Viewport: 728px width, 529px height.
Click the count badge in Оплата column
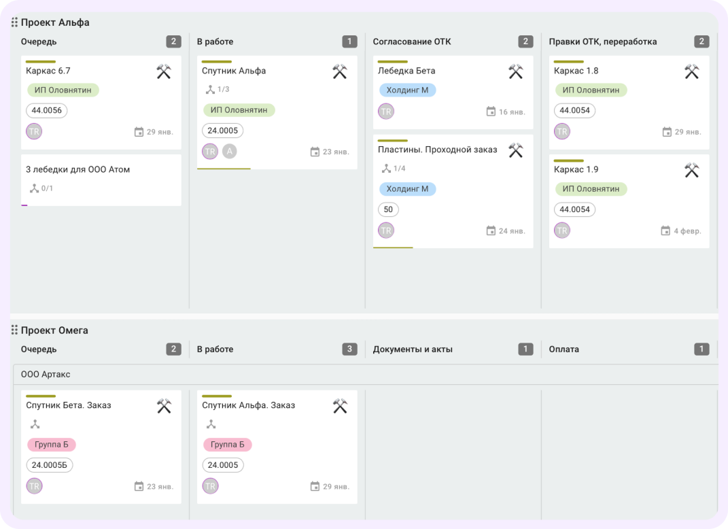(x=701, y=349)
